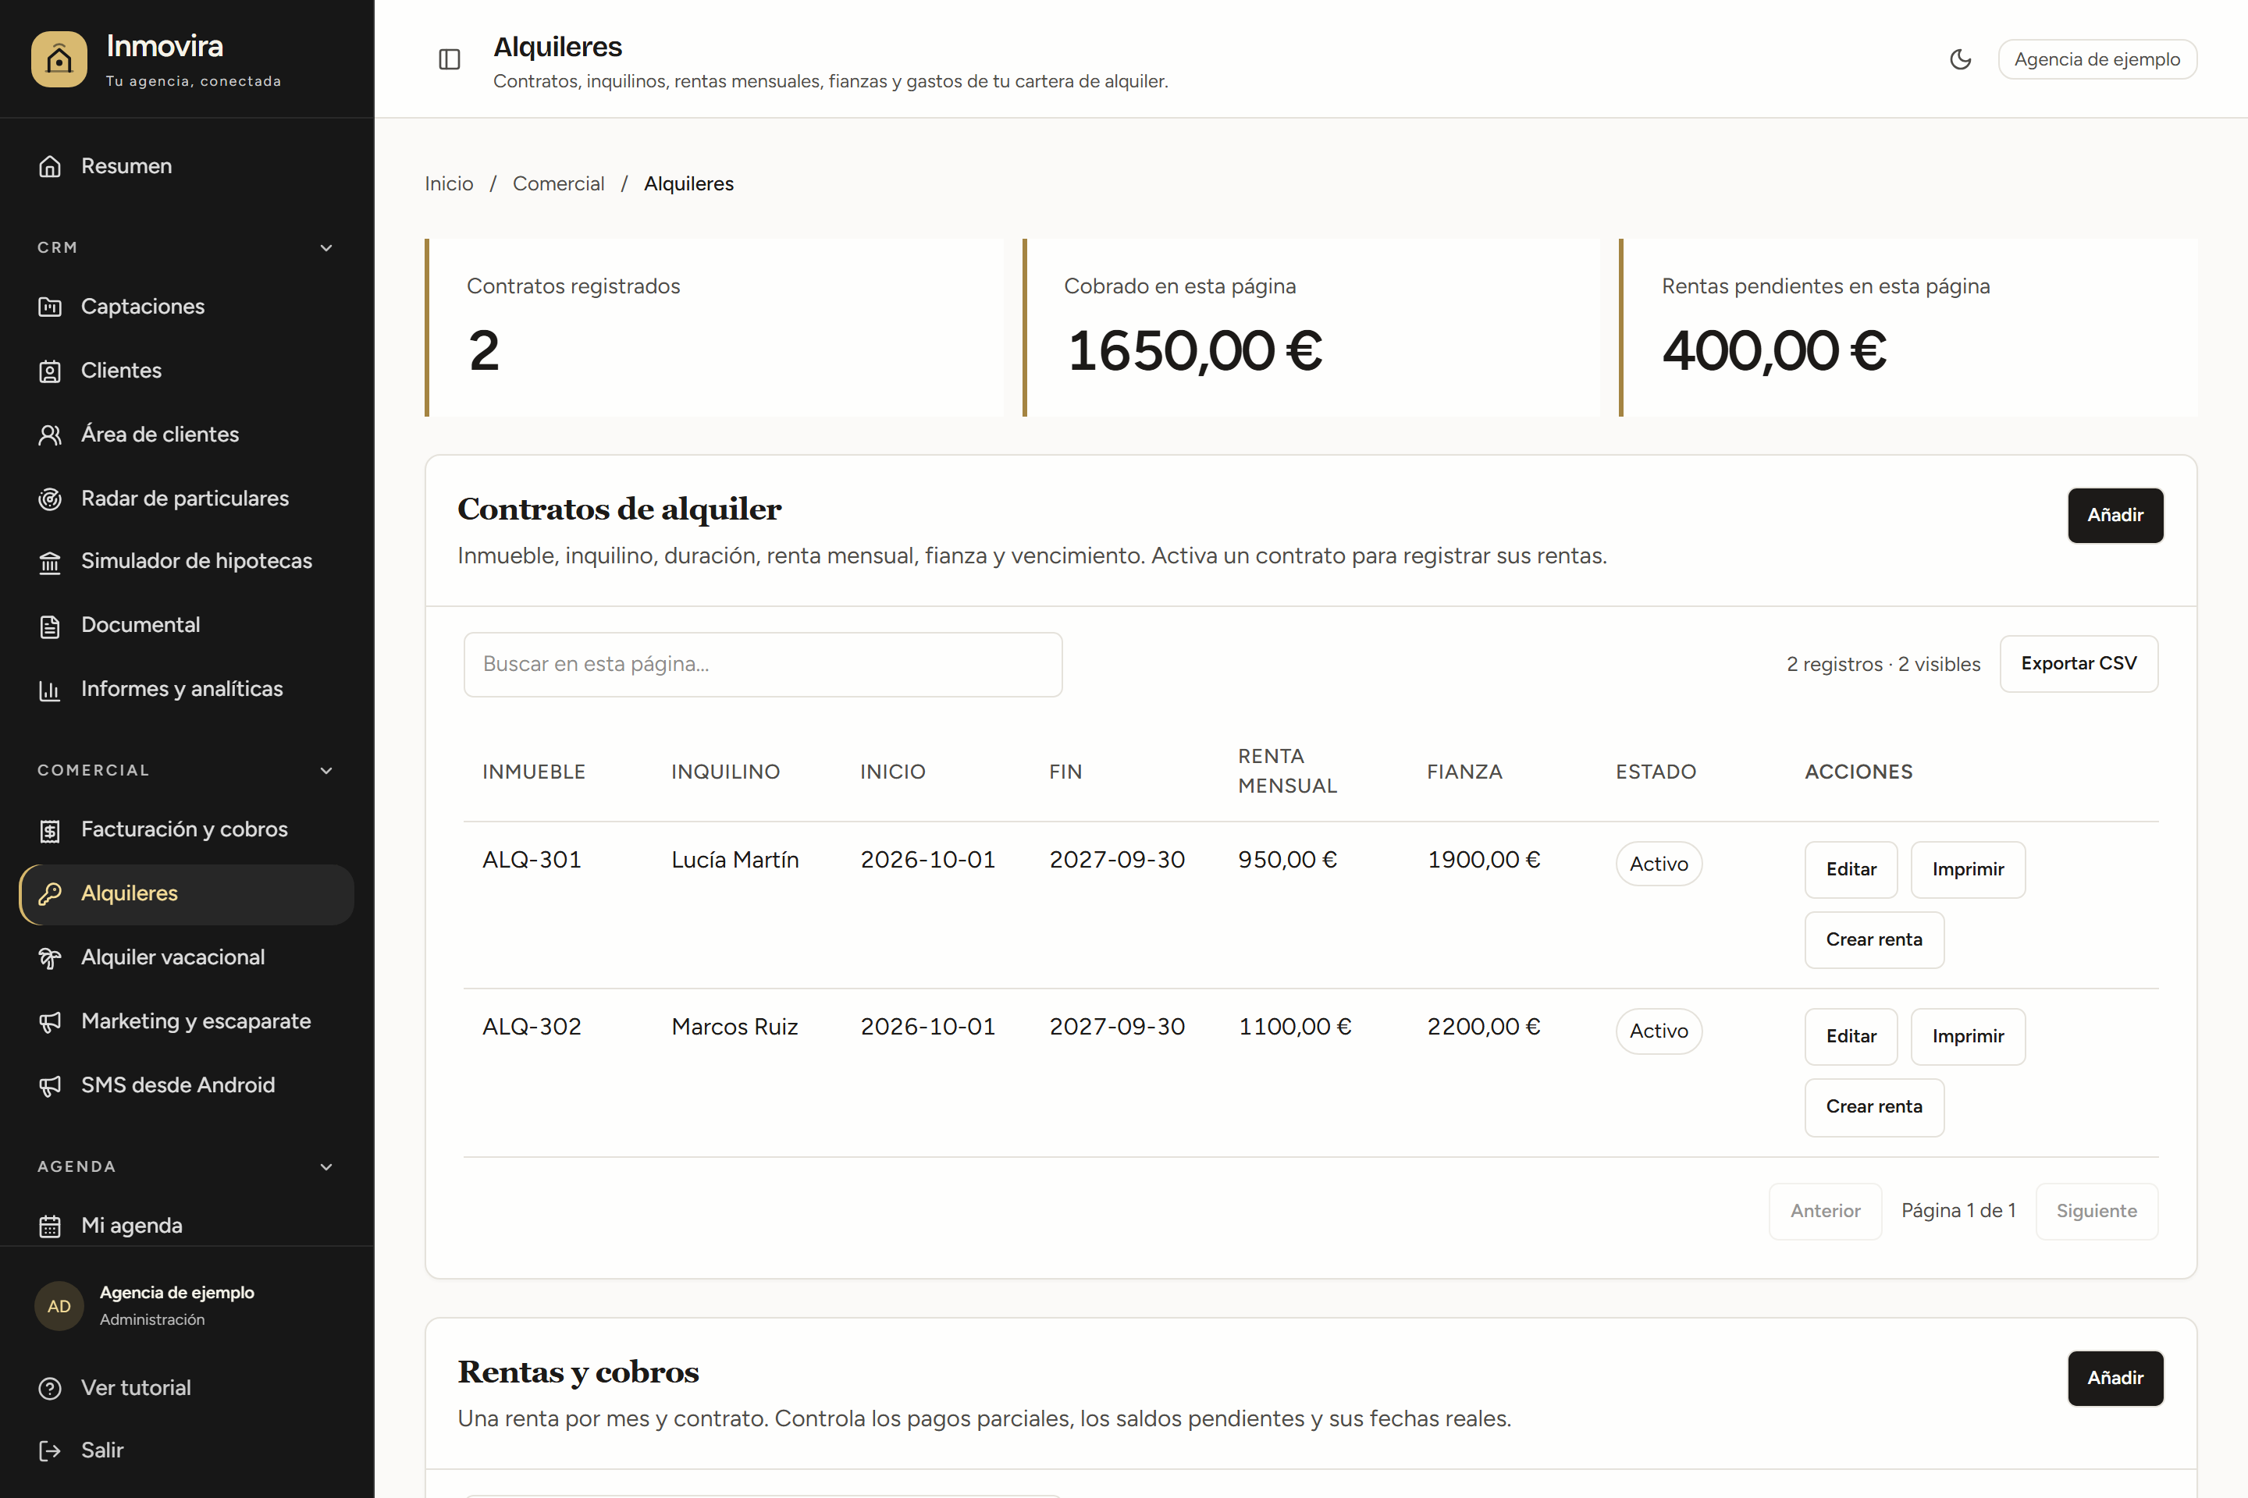The width and height of the screenshot is (2248, 1498).
Task: Edit contract ALQ-301
Action: click(1851, 869)
